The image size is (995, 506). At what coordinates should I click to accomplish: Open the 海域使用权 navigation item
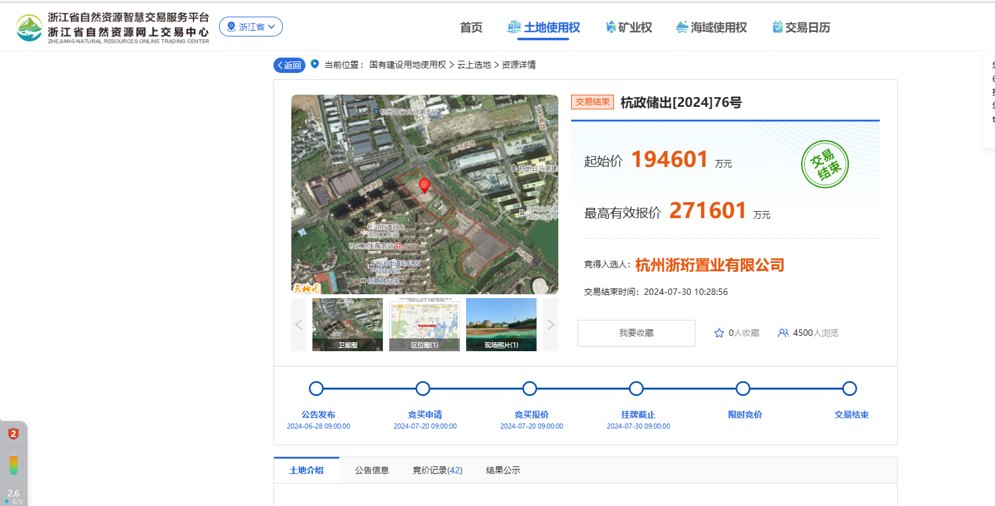point(711,28)
